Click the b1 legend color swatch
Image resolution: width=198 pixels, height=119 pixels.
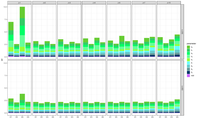click(189, 50)
